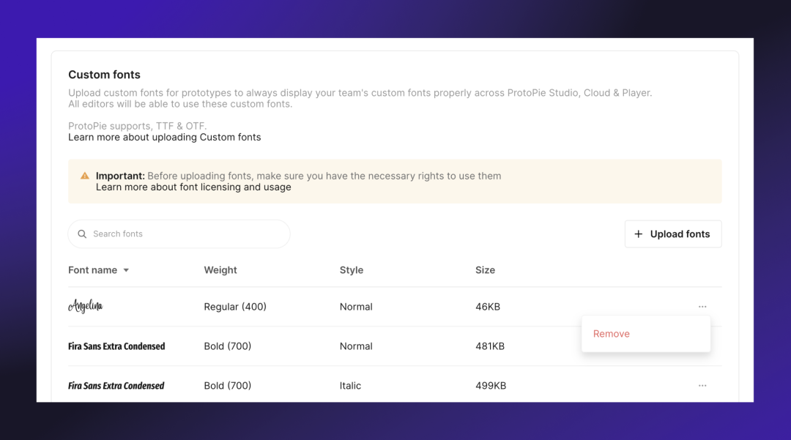The width and height of the screenshot is (791, 440).
Task: Click the orange warning triangle icon
Action: coord(85,176)
